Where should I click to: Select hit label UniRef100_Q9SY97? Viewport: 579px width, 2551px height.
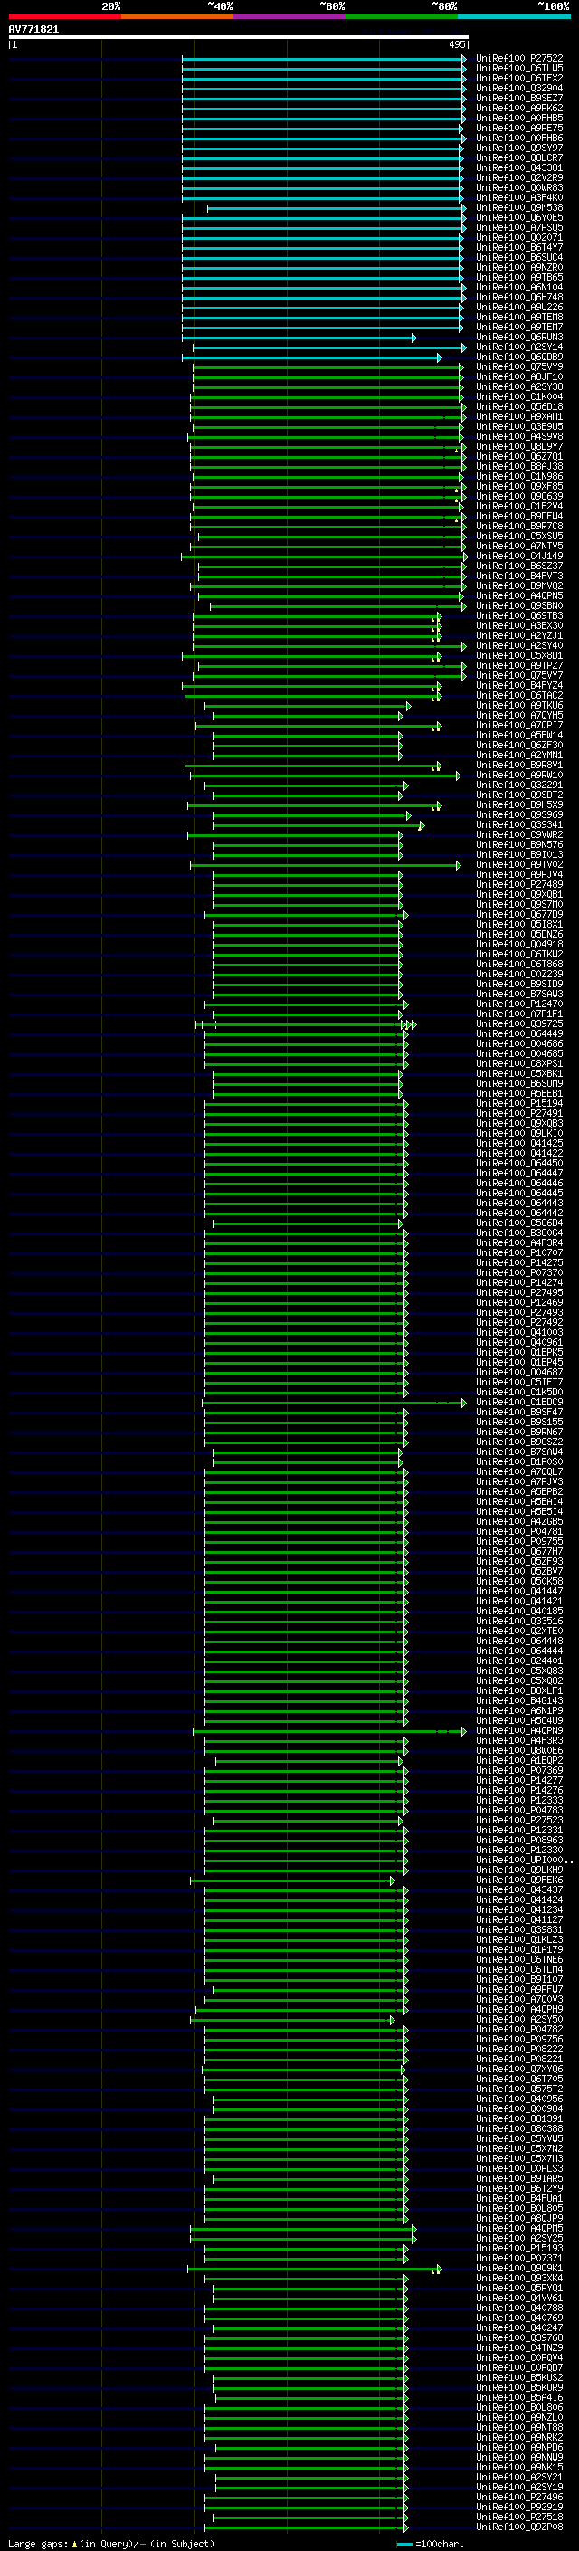pos(518,148)
